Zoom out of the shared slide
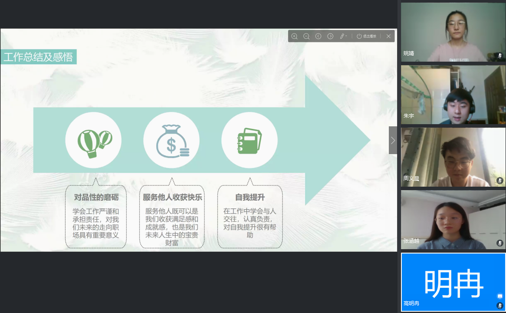506x313 pixels. pyautogui.click(x=306, y=36)
